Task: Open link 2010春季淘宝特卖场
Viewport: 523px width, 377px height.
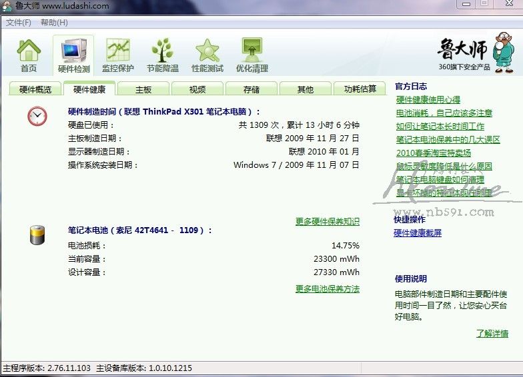Action: coord(434,153)
